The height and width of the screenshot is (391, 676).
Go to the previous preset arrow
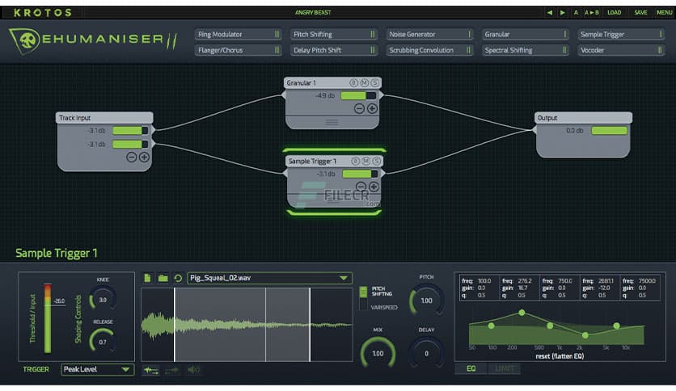(550, 12)
